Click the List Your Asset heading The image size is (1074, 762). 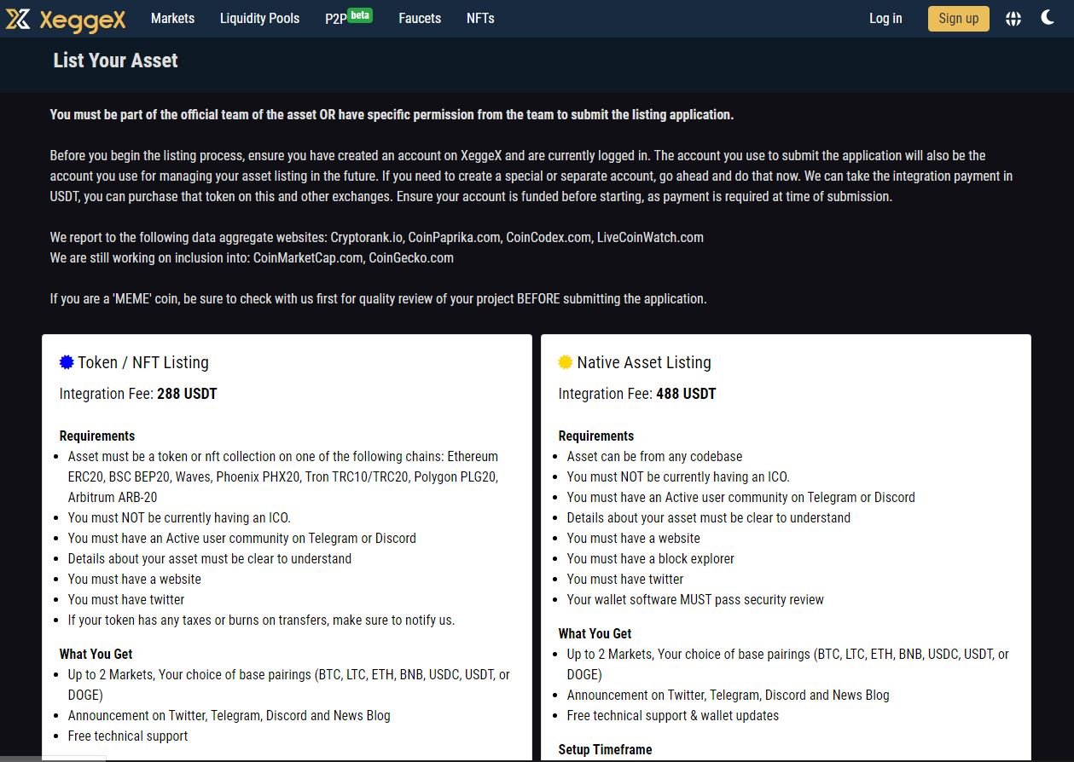[x=115, y=61]
